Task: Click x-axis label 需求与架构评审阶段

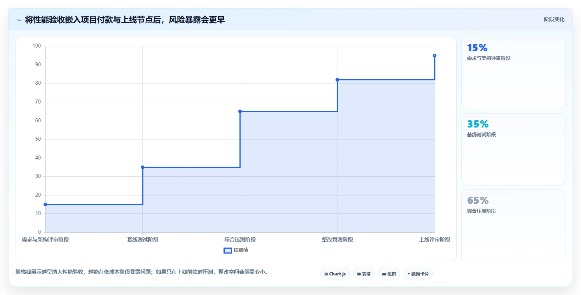Action: coord(45,240)
